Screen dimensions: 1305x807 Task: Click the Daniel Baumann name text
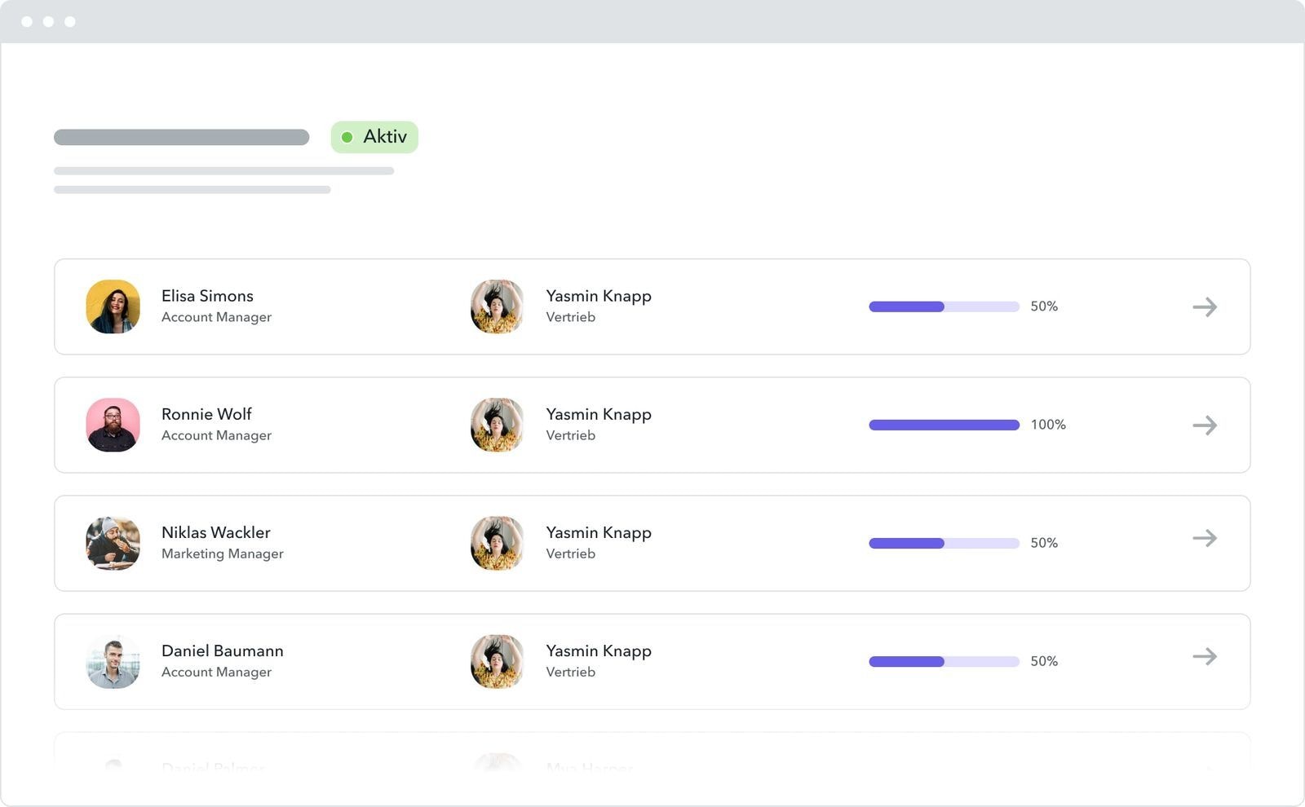tap(223, 650)
